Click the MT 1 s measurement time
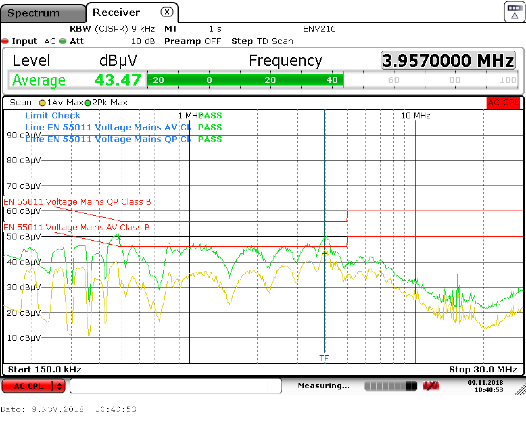This screenshot has height=425, width=526. [193, 29]
